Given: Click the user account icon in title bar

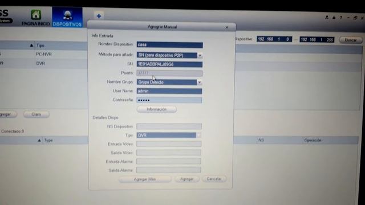Looking at the screenshot, I should 327,17.
